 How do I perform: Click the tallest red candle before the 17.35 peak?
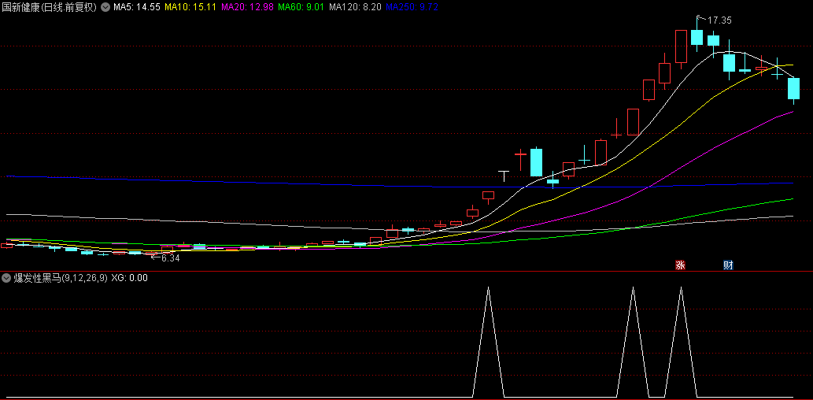click(x=681, y=46)
